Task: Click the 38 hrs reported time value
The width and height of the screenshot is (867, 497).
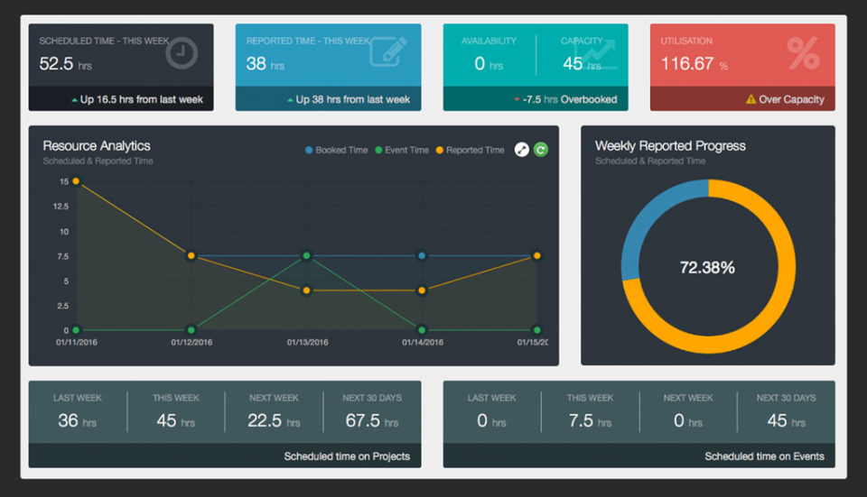Action: (265, 64)
